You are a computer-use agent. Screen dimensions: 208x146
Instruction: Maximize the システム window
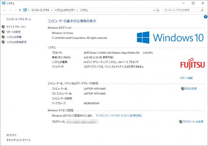pyautogui.click(x=193, y=3)
